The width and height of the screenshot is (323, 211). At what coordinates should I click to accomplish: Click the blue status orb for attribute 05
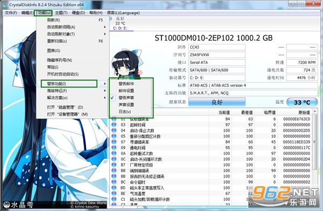(114, 137)
